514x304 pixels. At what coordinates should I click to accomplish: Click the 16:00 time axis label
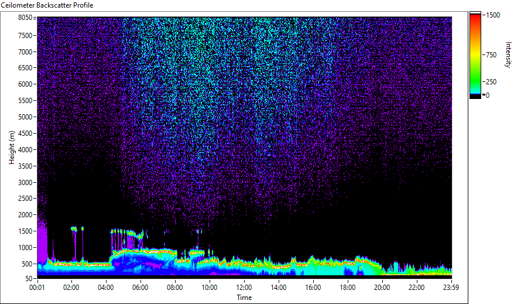[x=313, y=288]
